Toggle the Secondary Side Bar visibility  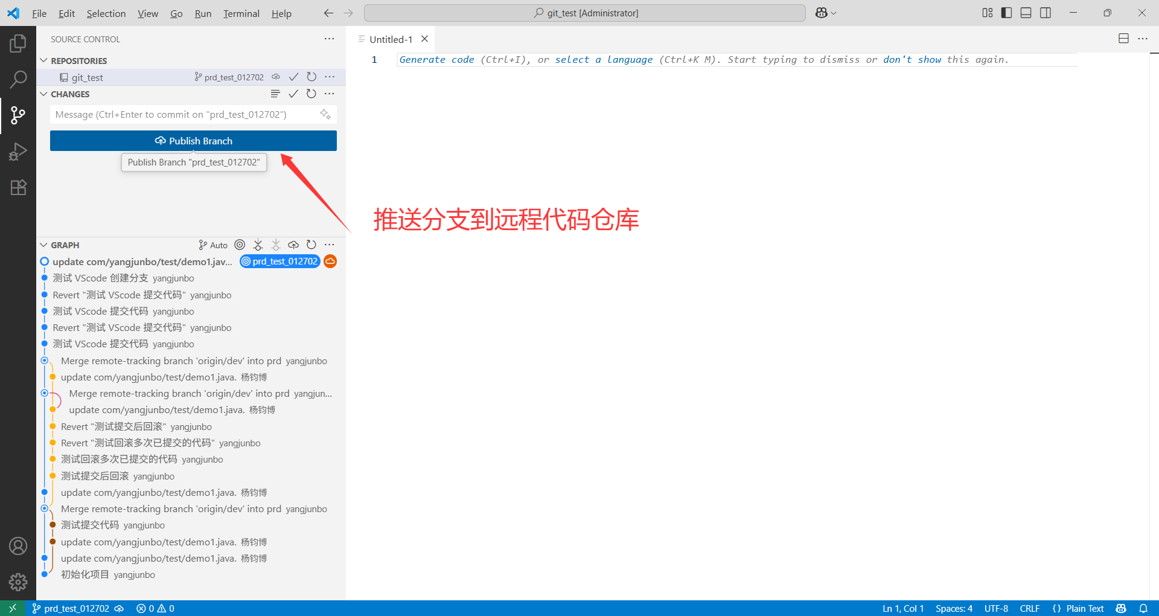[1046, 12]
